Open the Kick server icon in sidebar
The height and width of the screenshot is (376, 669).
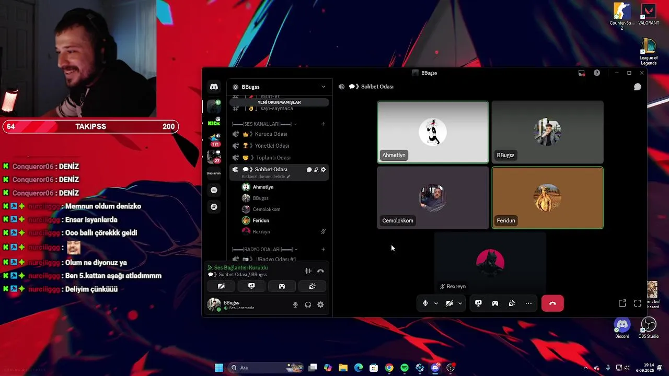click(x=214, y=123)
